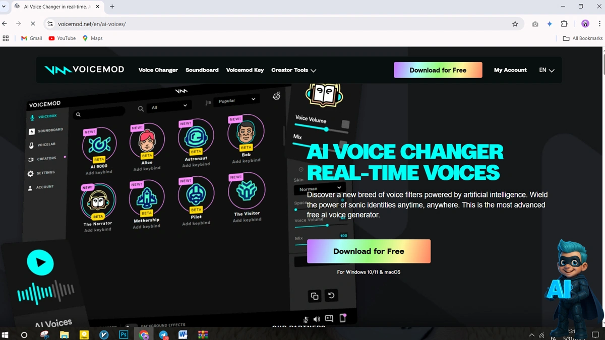
Task: Open the All Bookmarks folder
Action: (583, 38)
